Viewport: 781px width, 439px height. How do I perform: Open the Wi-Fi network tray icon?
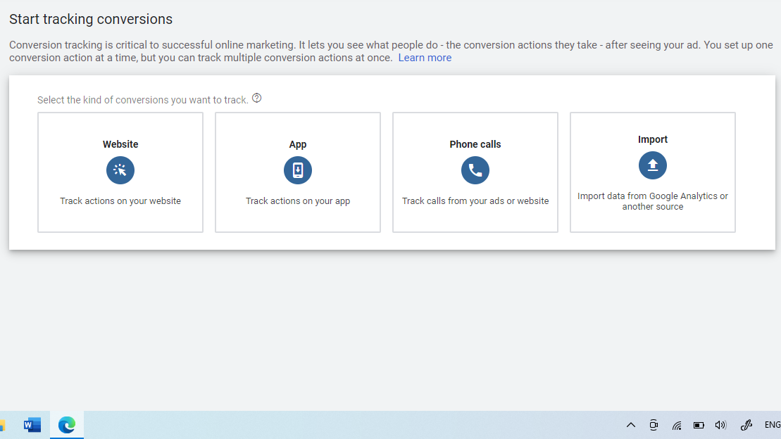677,425
